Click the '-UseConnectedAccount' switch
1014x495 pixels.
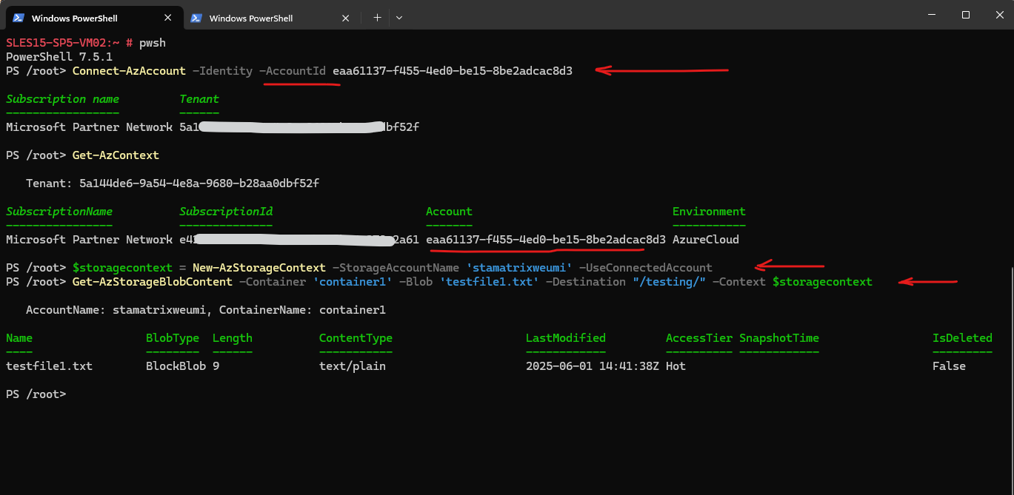[x=646, y=268]
